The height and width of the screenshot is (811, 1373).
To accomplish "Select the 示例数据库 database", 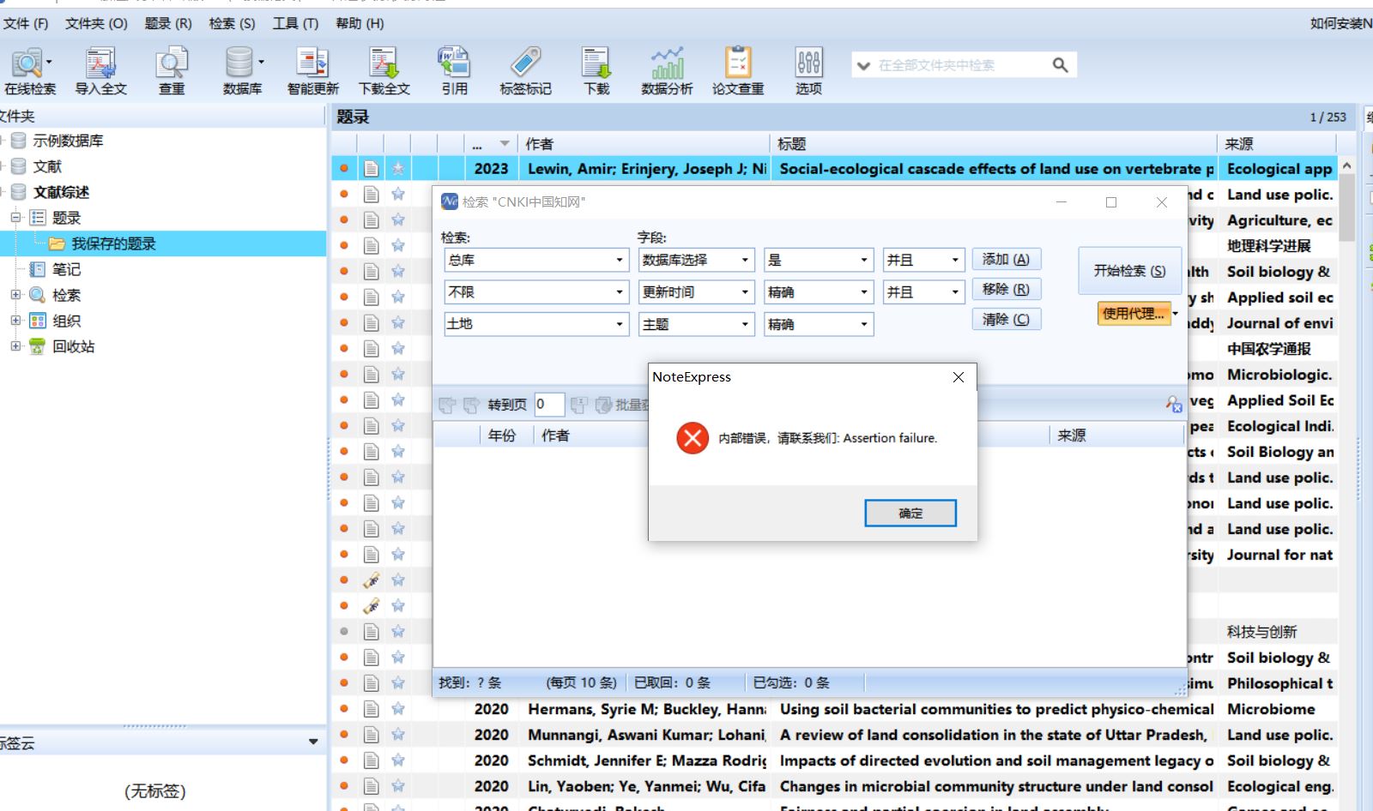I will (68, 141).
